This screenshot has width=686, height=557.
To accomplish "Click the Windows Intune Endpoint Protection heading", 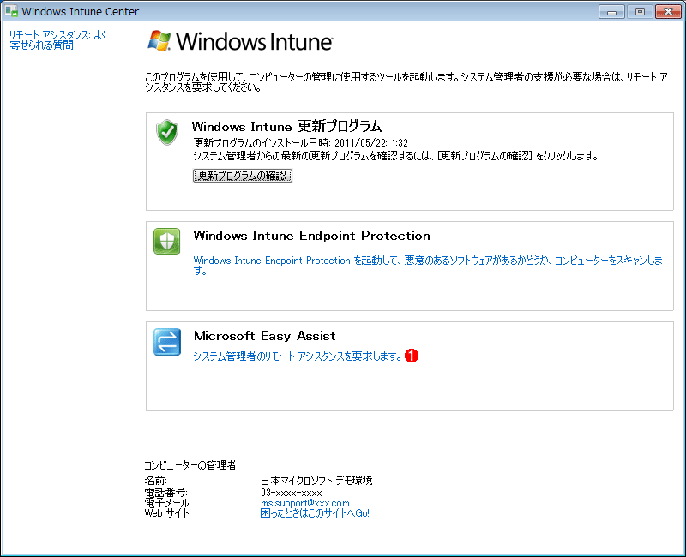I will coord(311,236).
